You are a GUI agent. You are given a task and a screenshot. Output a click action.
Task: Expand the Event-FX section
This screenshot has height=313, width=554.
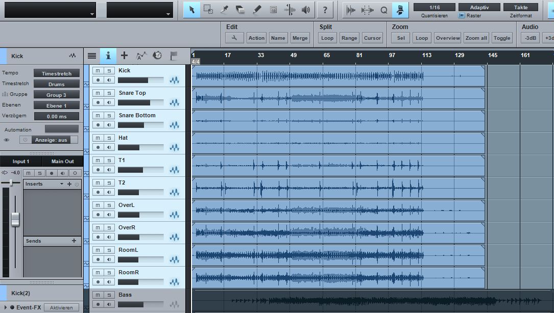pos(5,307)
